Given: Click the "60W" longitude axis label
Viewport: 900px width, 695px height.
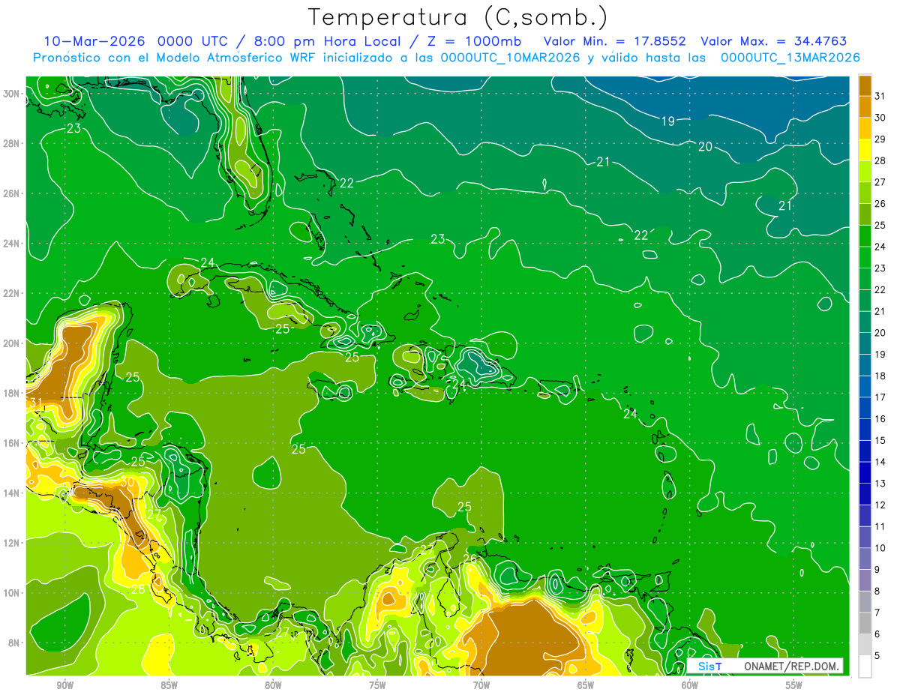Looking at the screenshot, I should pos(690,686).
